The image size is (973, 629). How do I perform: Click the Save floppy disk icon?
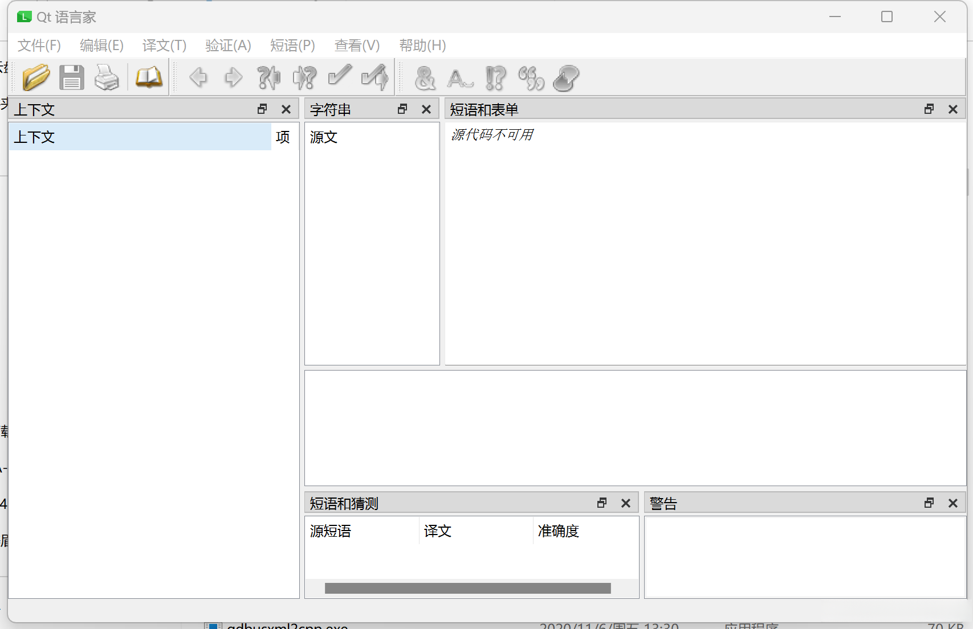[x=72, y=77]
